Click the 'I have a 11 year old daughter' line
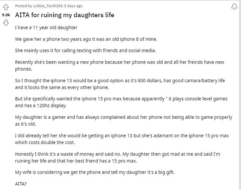241x190 pixels. click(x=46, y=27)
